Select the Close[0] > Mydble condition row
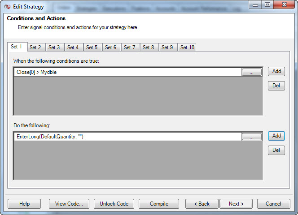 (x=127, y=72)
